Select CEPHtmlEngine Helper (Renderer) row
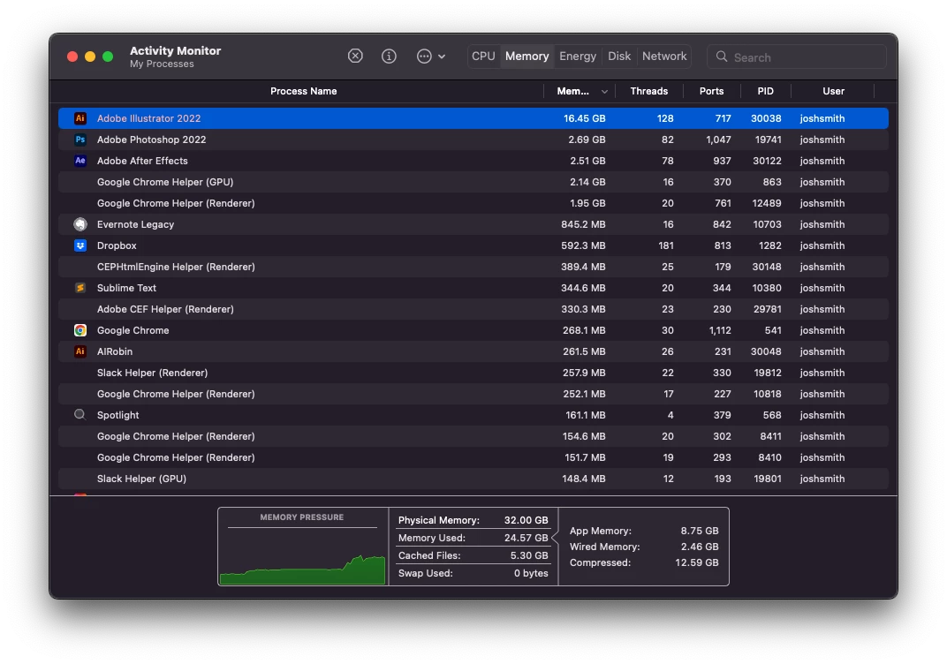This screenshot has width=947, height=664. 473,267
